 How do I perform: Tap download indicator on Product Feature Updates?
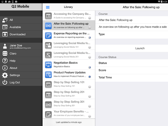tap(90, 77)
